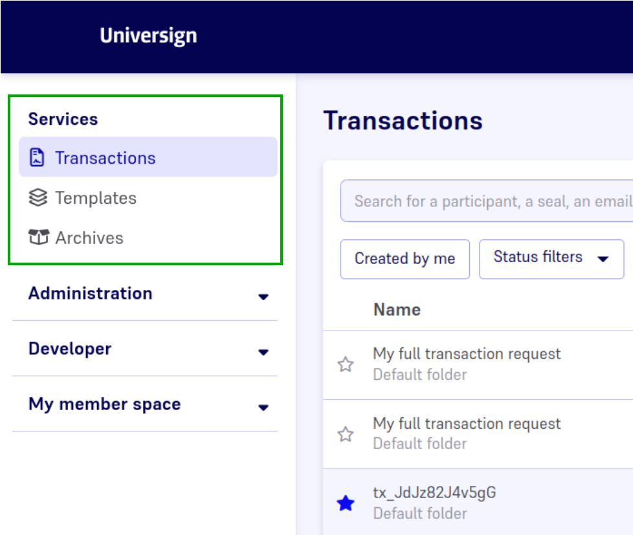
Task: Click the Universign logo
Action: [x=148, y=36]
